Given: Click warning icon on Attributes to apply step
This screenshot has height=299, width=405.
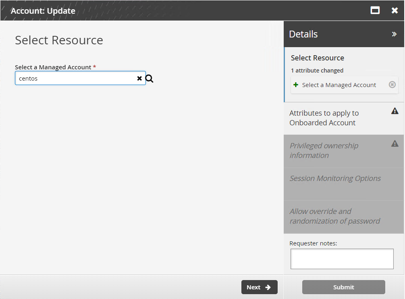Looking at the screenshot, I should (x=395, y=111).
